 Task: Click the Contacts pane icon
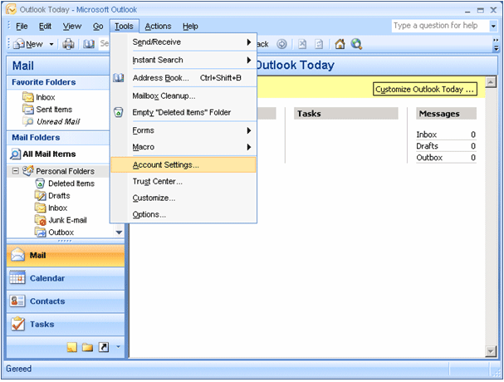click(x=17, y=301)
